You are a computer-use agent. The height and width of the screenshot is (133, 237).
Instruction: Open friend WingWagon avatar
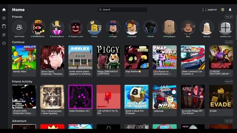coord(169,27)
